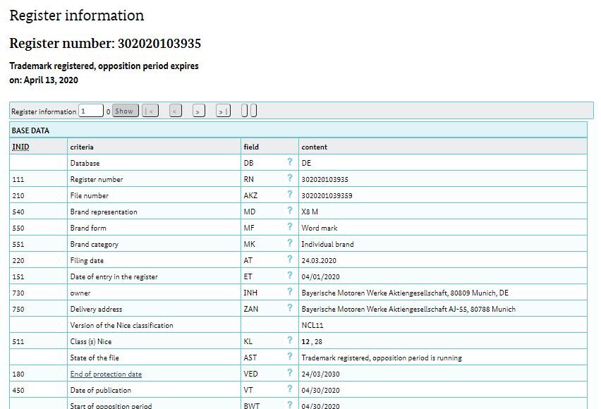Click the Register information number field
Screen dimensions: 601x409
[91, 111]
